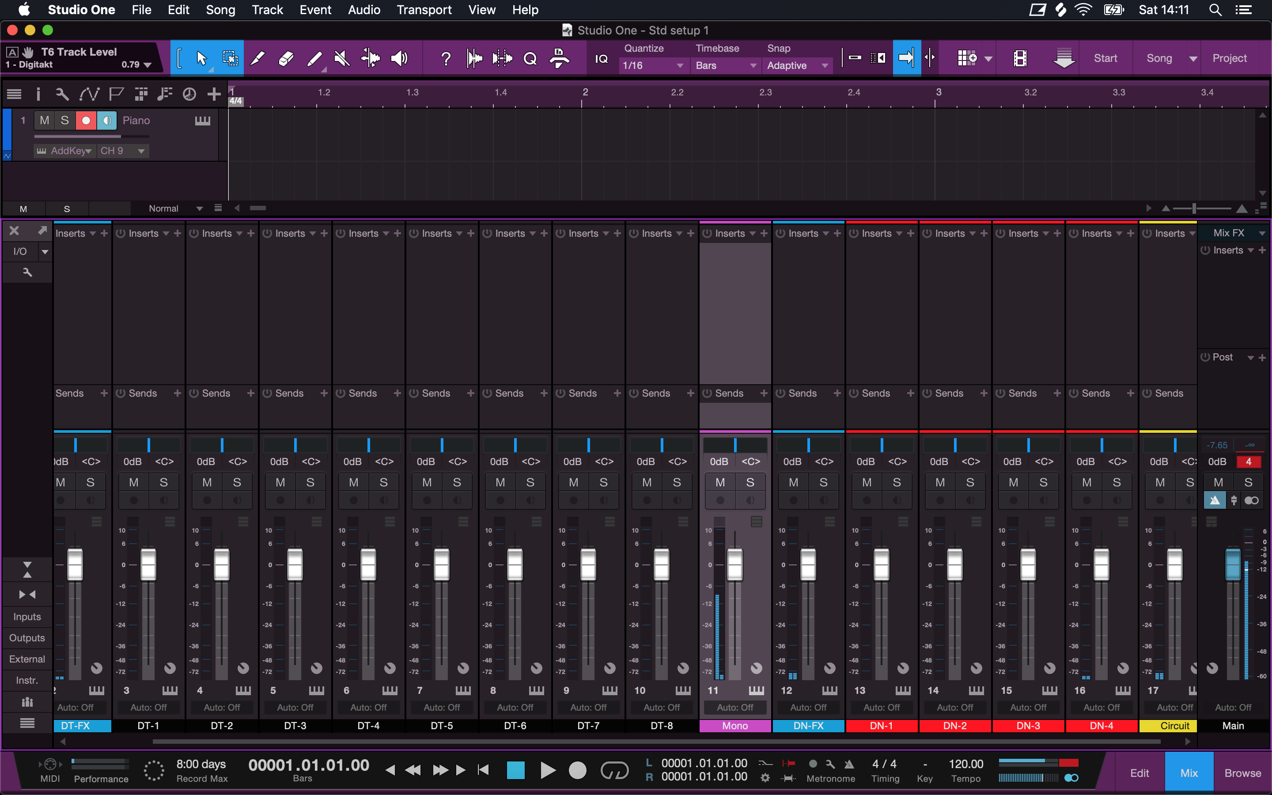Open the Project page
This screenshot has height=795, width=1272.
[x=1230, y=58]
